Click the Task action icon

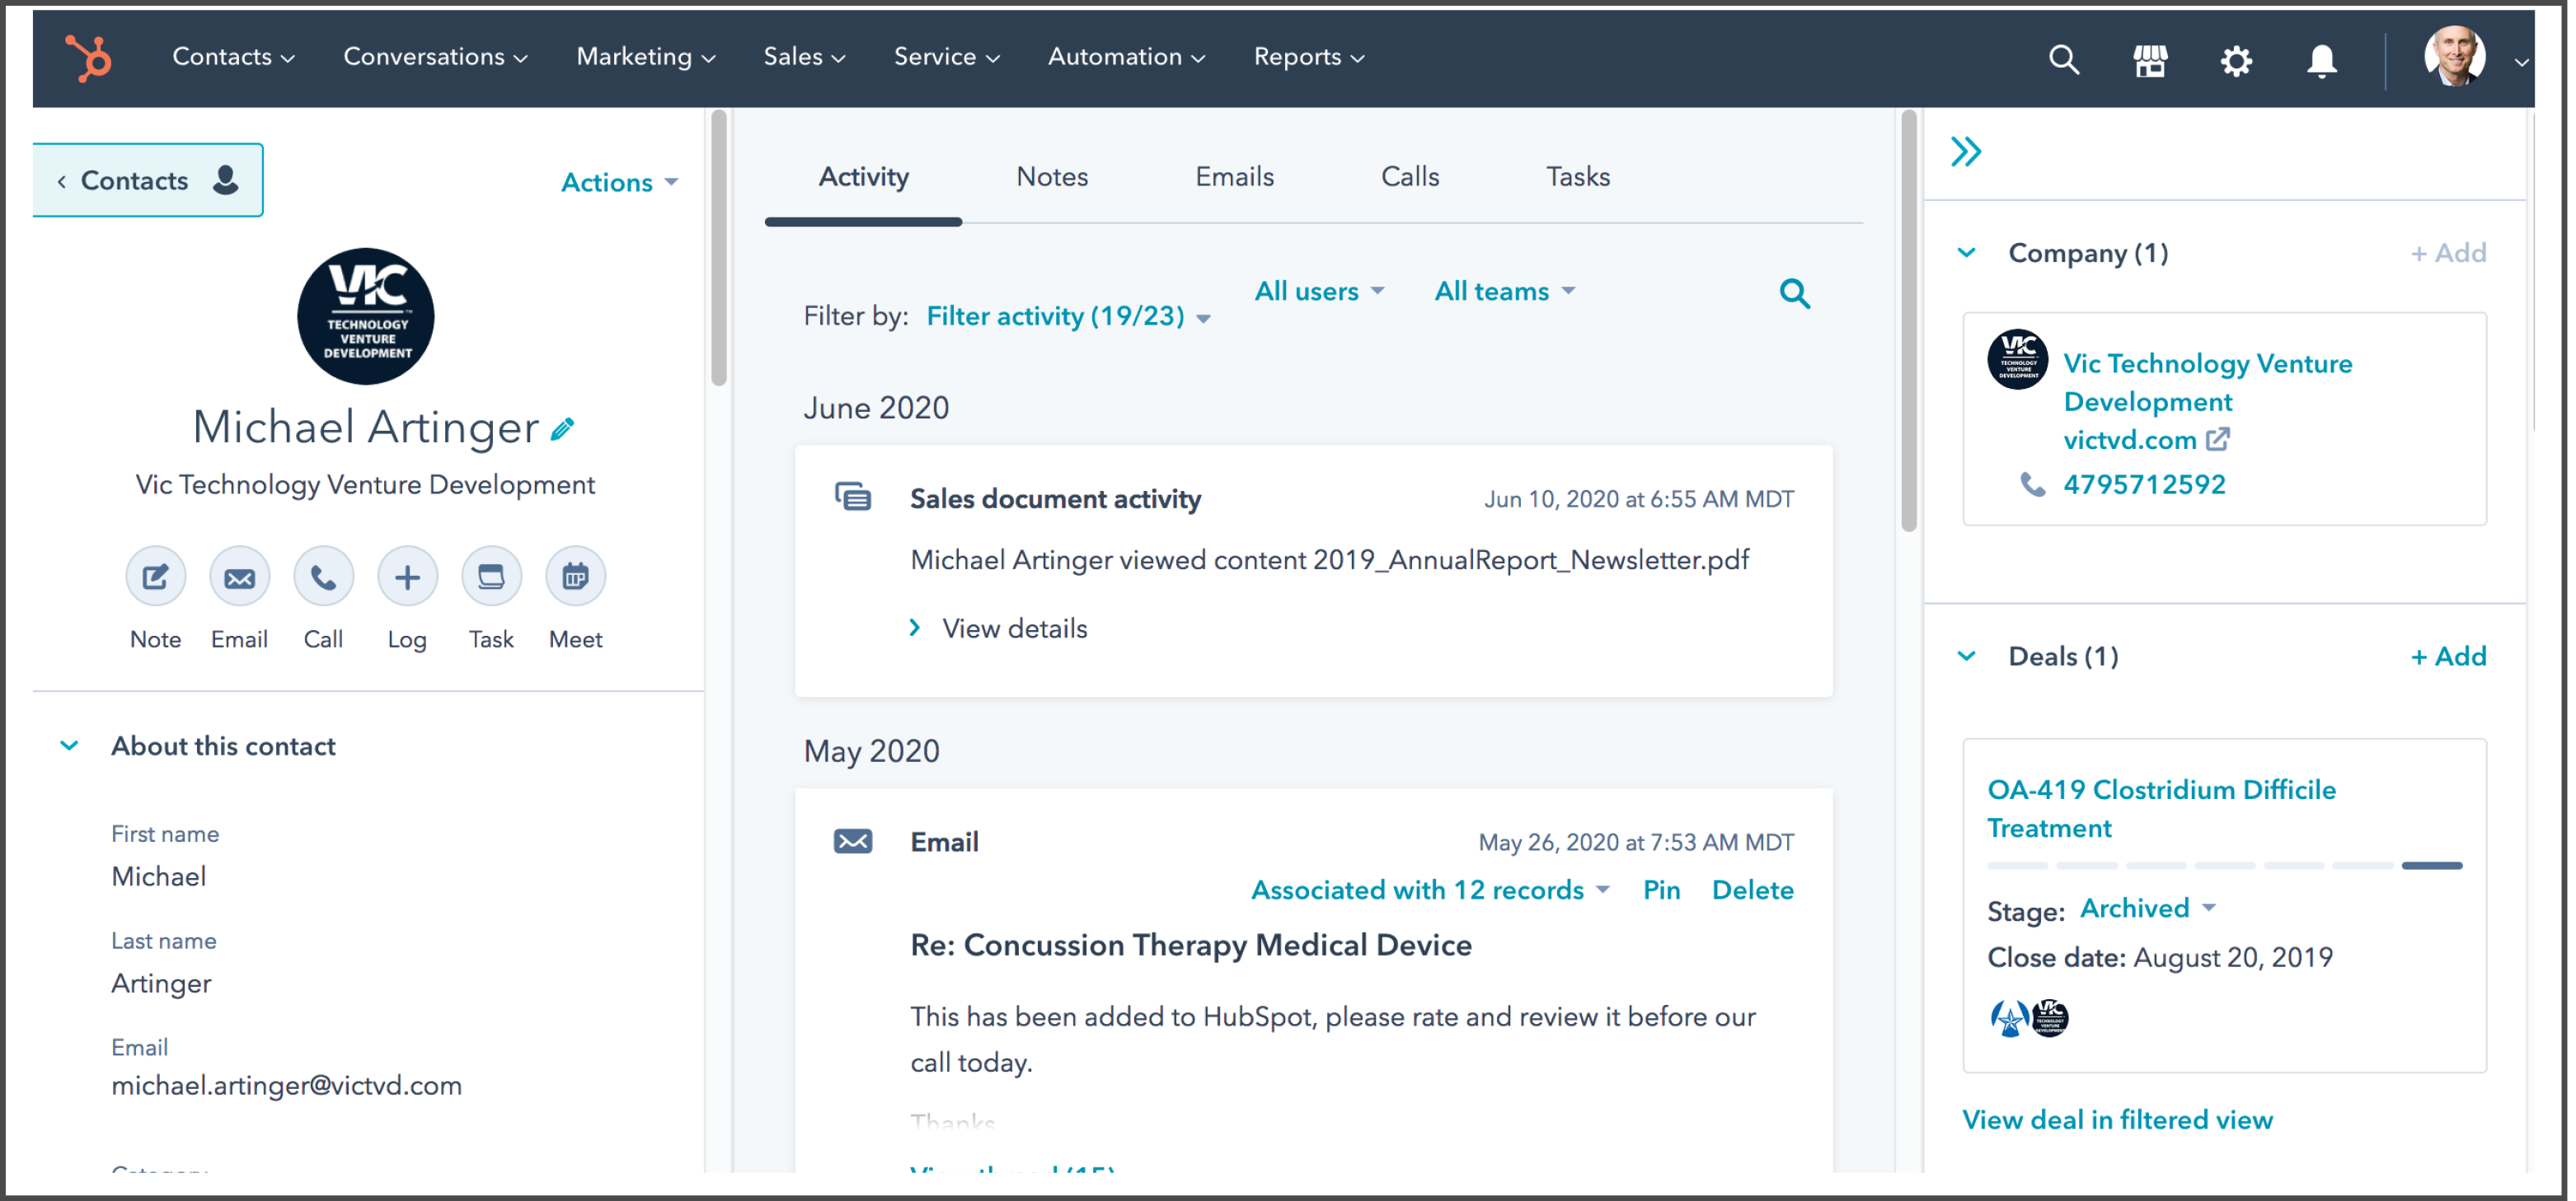click(x=491, y=577)
